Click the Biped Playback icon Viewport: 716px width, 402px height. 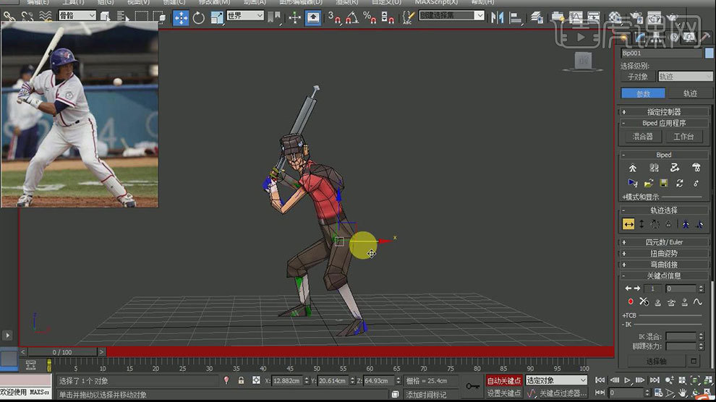tap(632, 183)
